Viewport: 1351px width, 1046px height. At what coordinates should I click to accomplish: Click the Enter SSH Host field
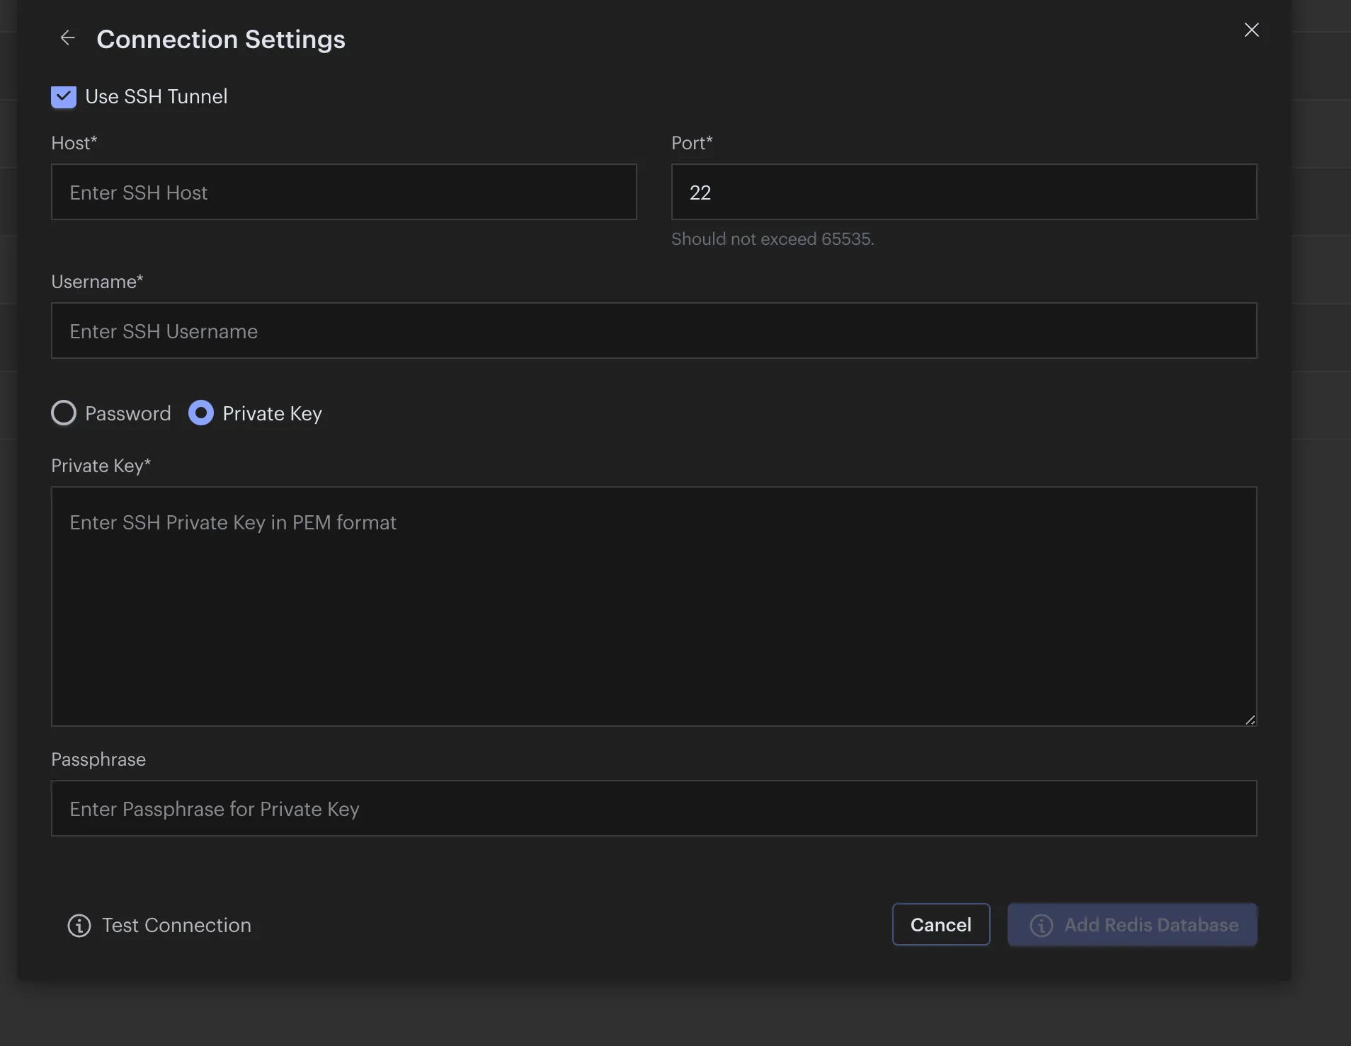tap(343, 192)
